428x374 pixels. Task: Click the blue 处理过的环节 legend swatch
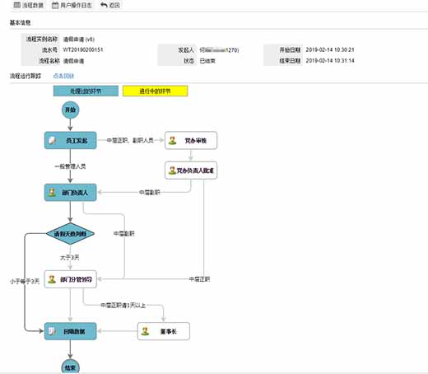click(86, 91)
